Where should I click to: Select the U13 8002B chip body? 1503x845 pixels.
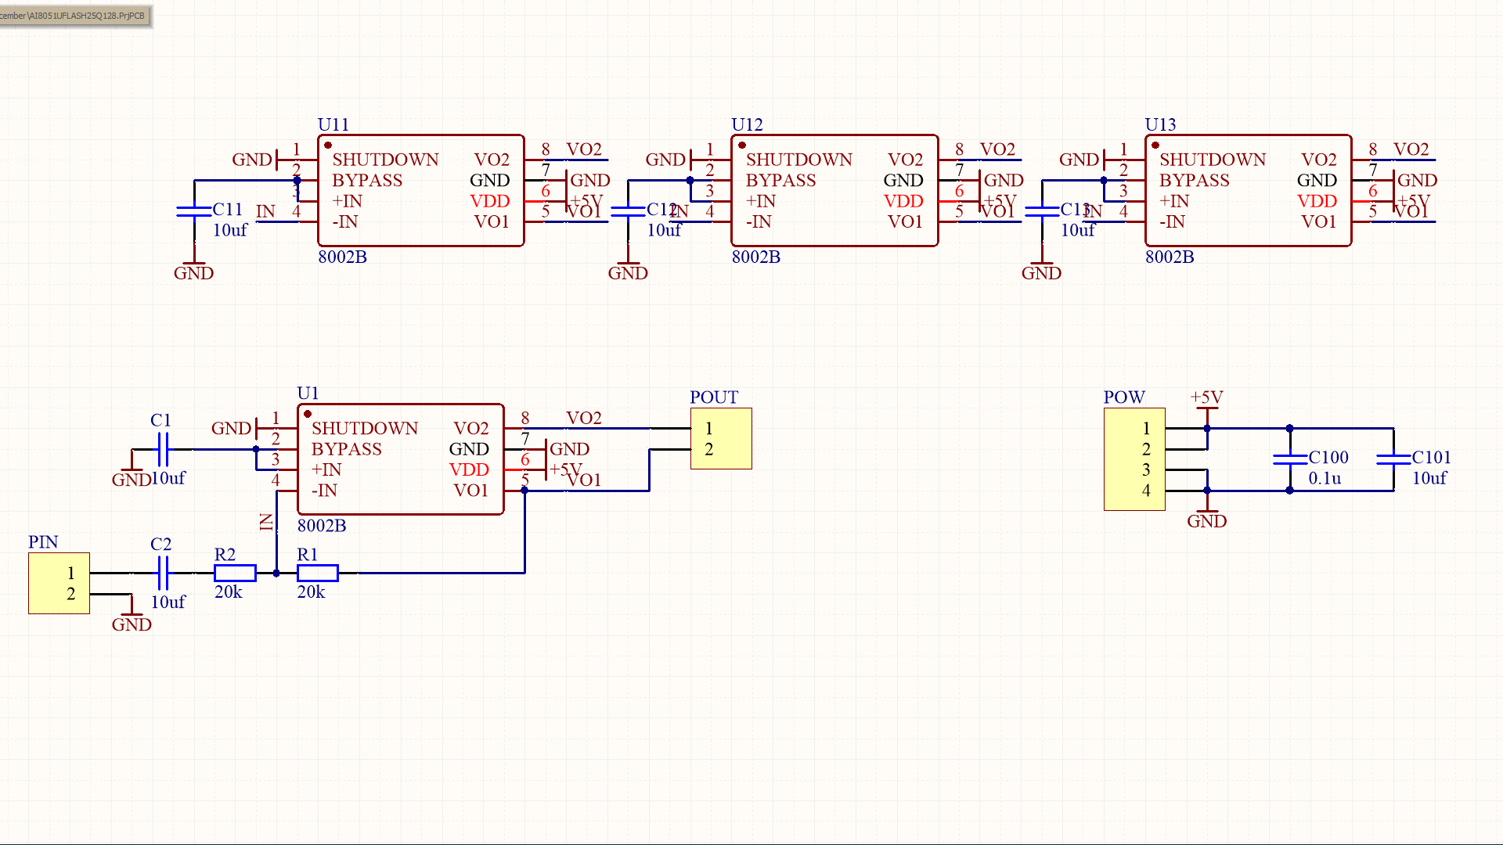tap(1247, 190)
